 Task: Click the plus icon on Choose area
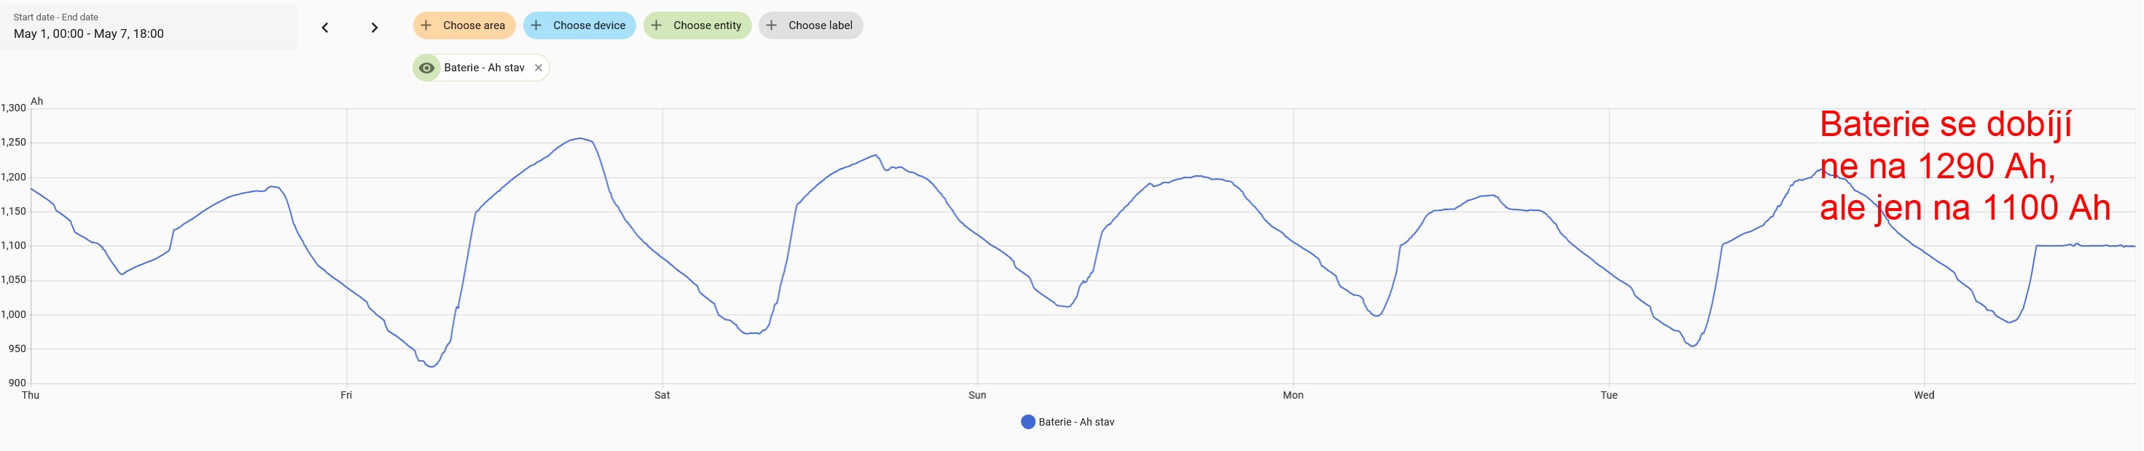click(426, 25)
